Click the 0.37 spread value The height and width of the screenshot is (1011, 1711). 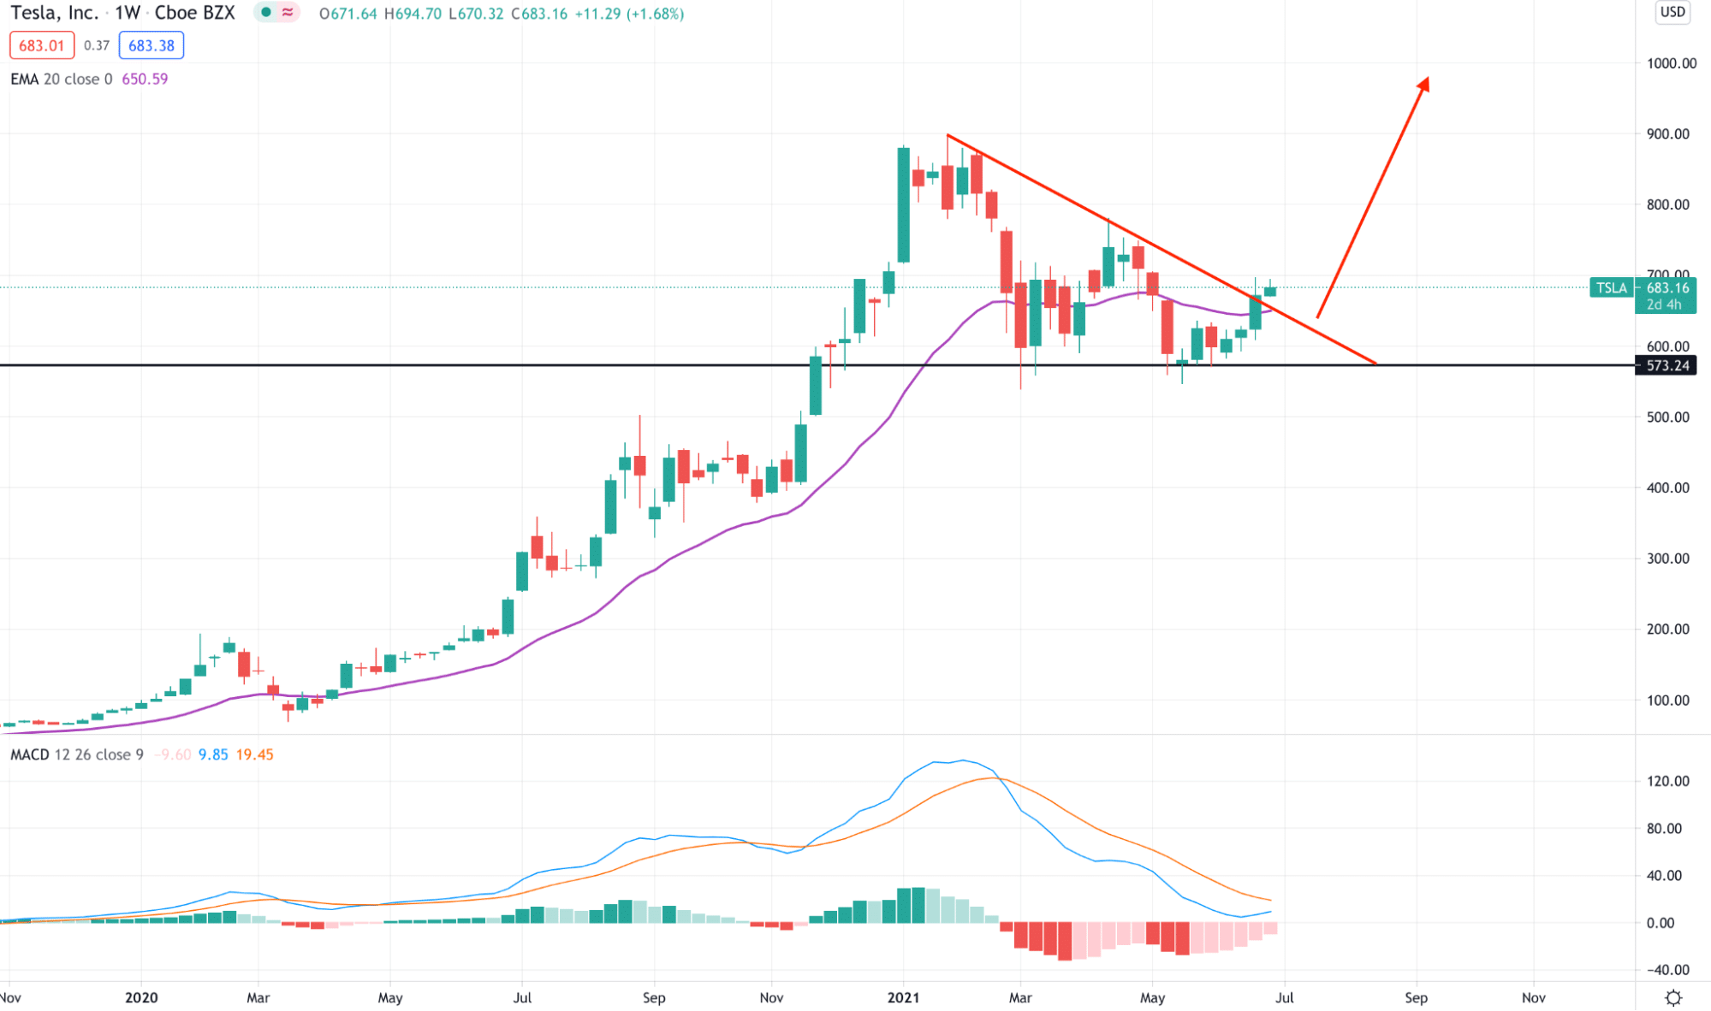coord(97,45)
